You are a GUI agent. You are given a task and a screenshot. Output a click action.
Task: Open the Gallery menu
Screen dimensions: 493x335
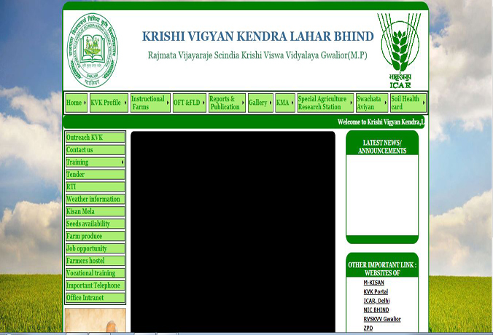coord(260,103)
